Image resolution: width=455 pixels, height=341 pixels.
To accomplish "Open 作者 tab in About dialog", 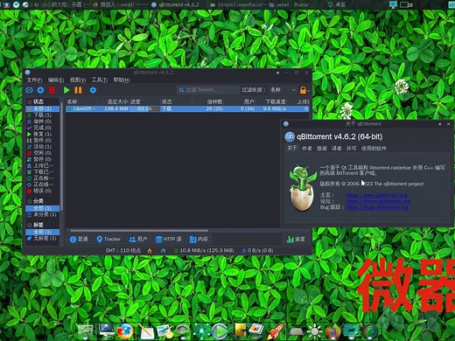I will [x=306, y=149].
